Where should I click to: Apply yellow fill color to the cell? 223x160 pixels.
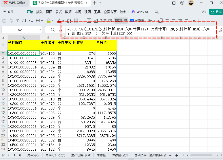(x=49, y=21)
